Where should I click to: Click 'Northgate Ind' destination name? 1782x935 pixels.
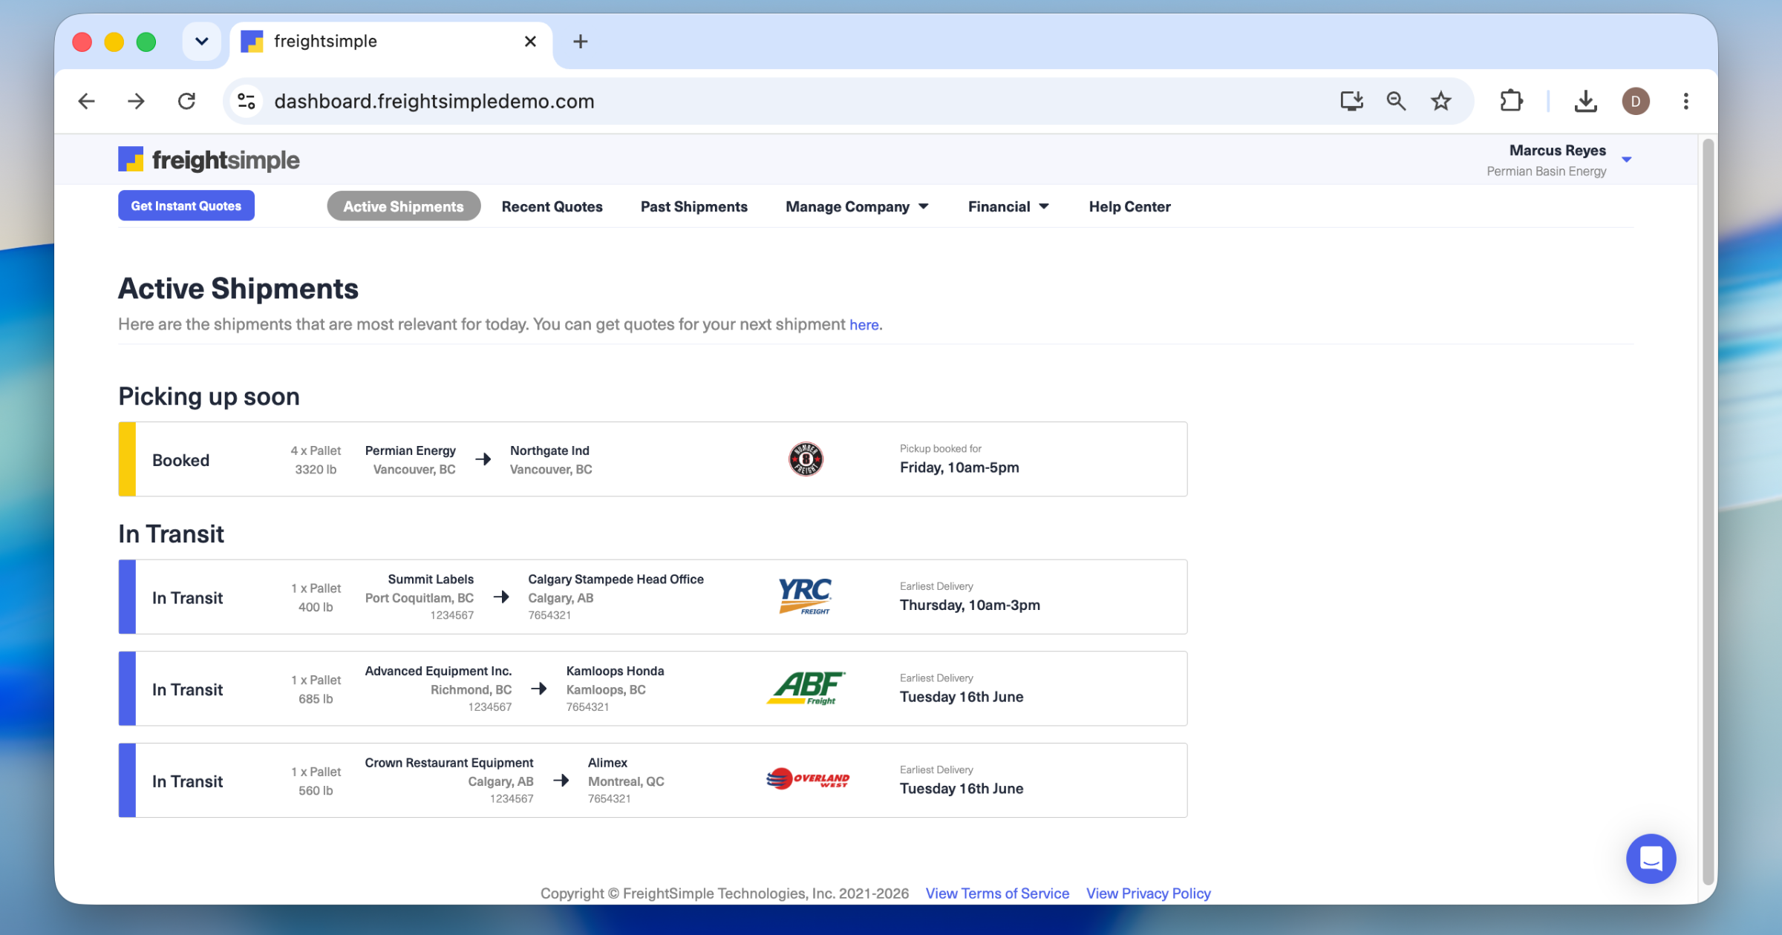click(549, 451)
